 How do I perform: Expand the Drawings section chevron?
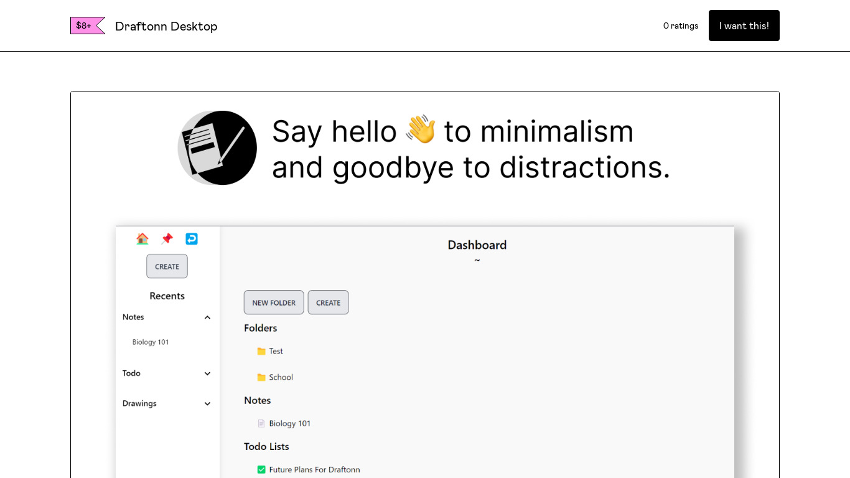click(207, 404)
